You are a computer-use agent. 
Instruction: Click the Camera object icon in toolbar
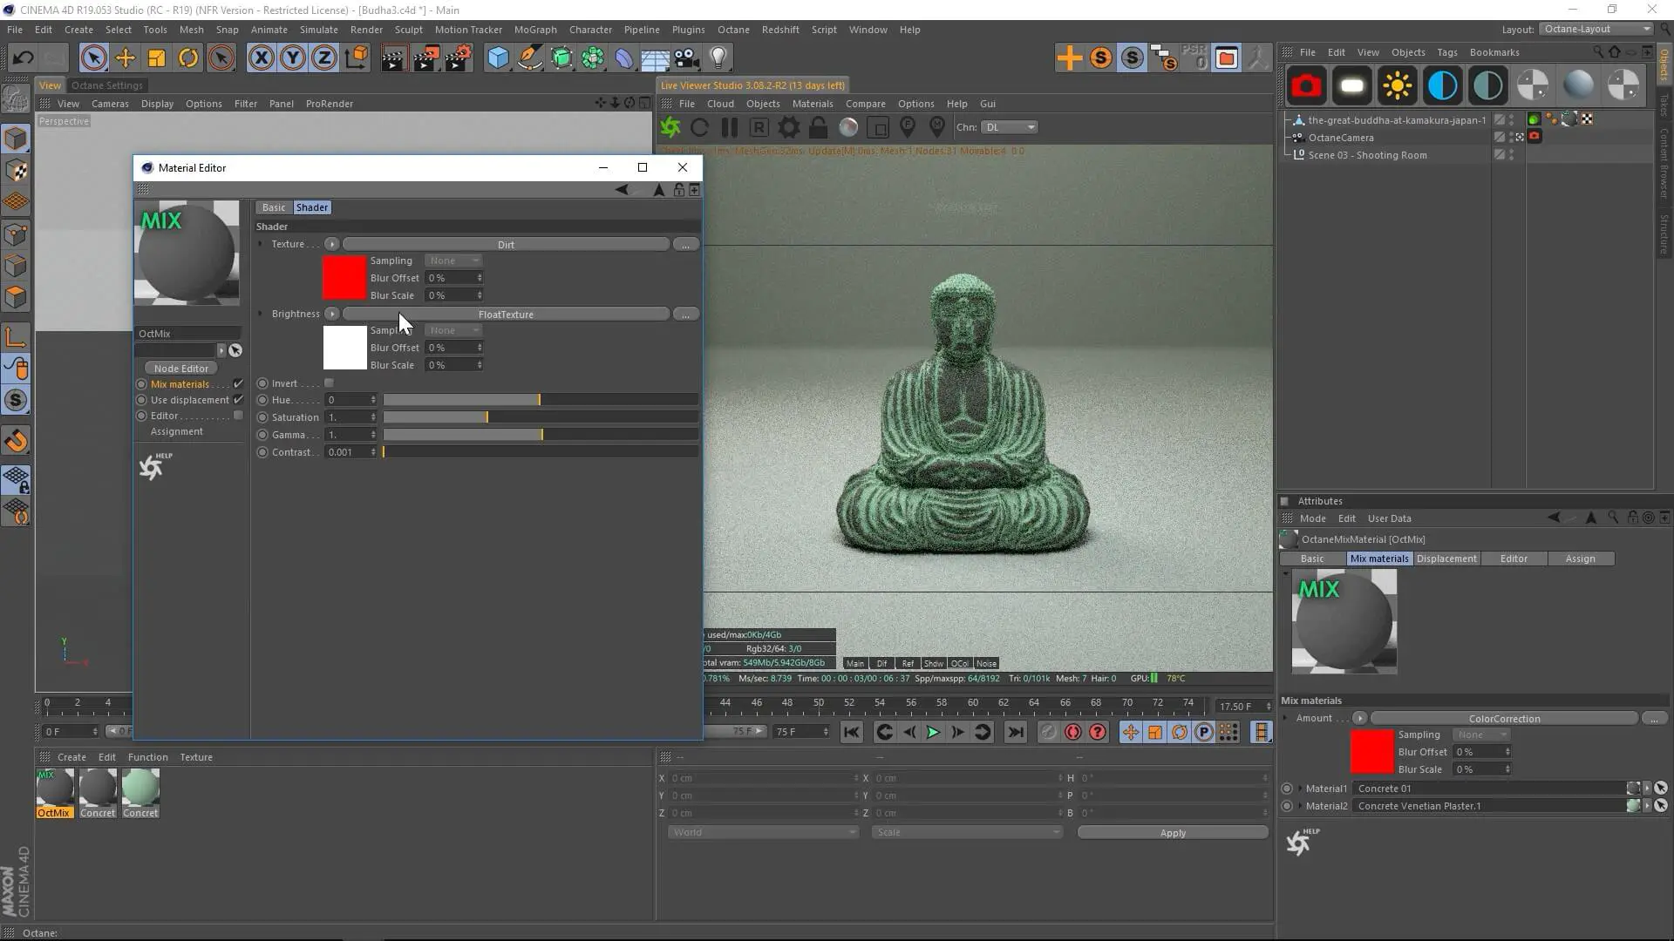(687, 58)
